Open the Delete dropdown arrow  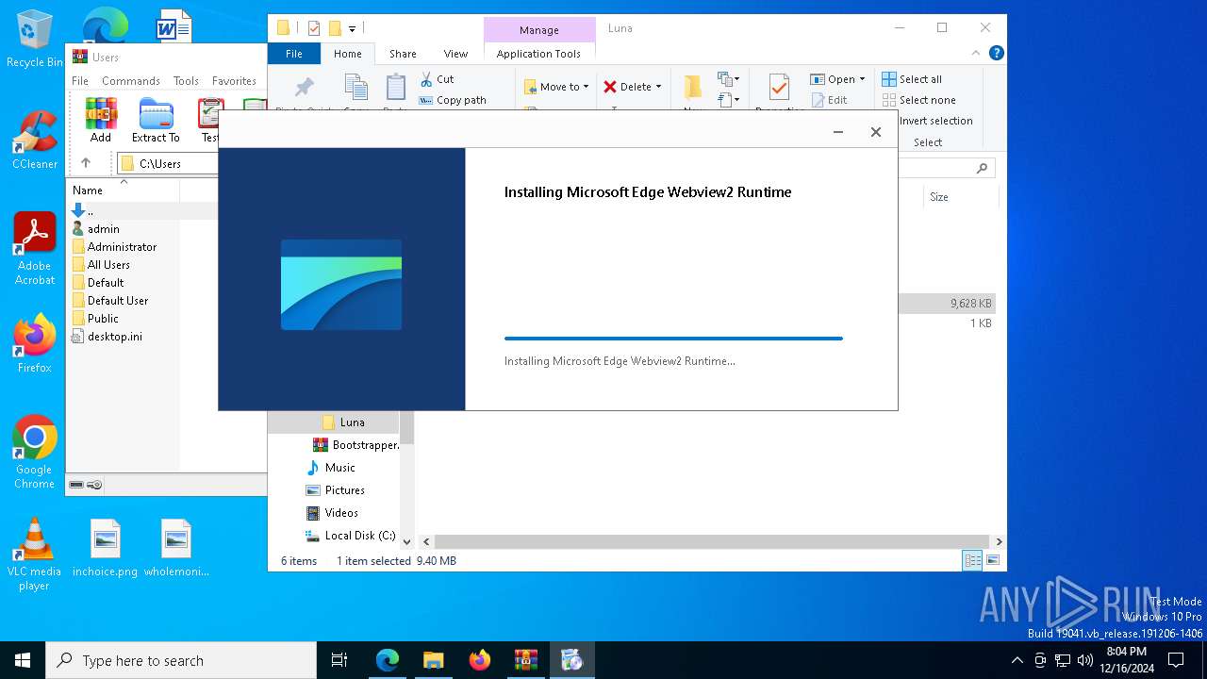658,87
